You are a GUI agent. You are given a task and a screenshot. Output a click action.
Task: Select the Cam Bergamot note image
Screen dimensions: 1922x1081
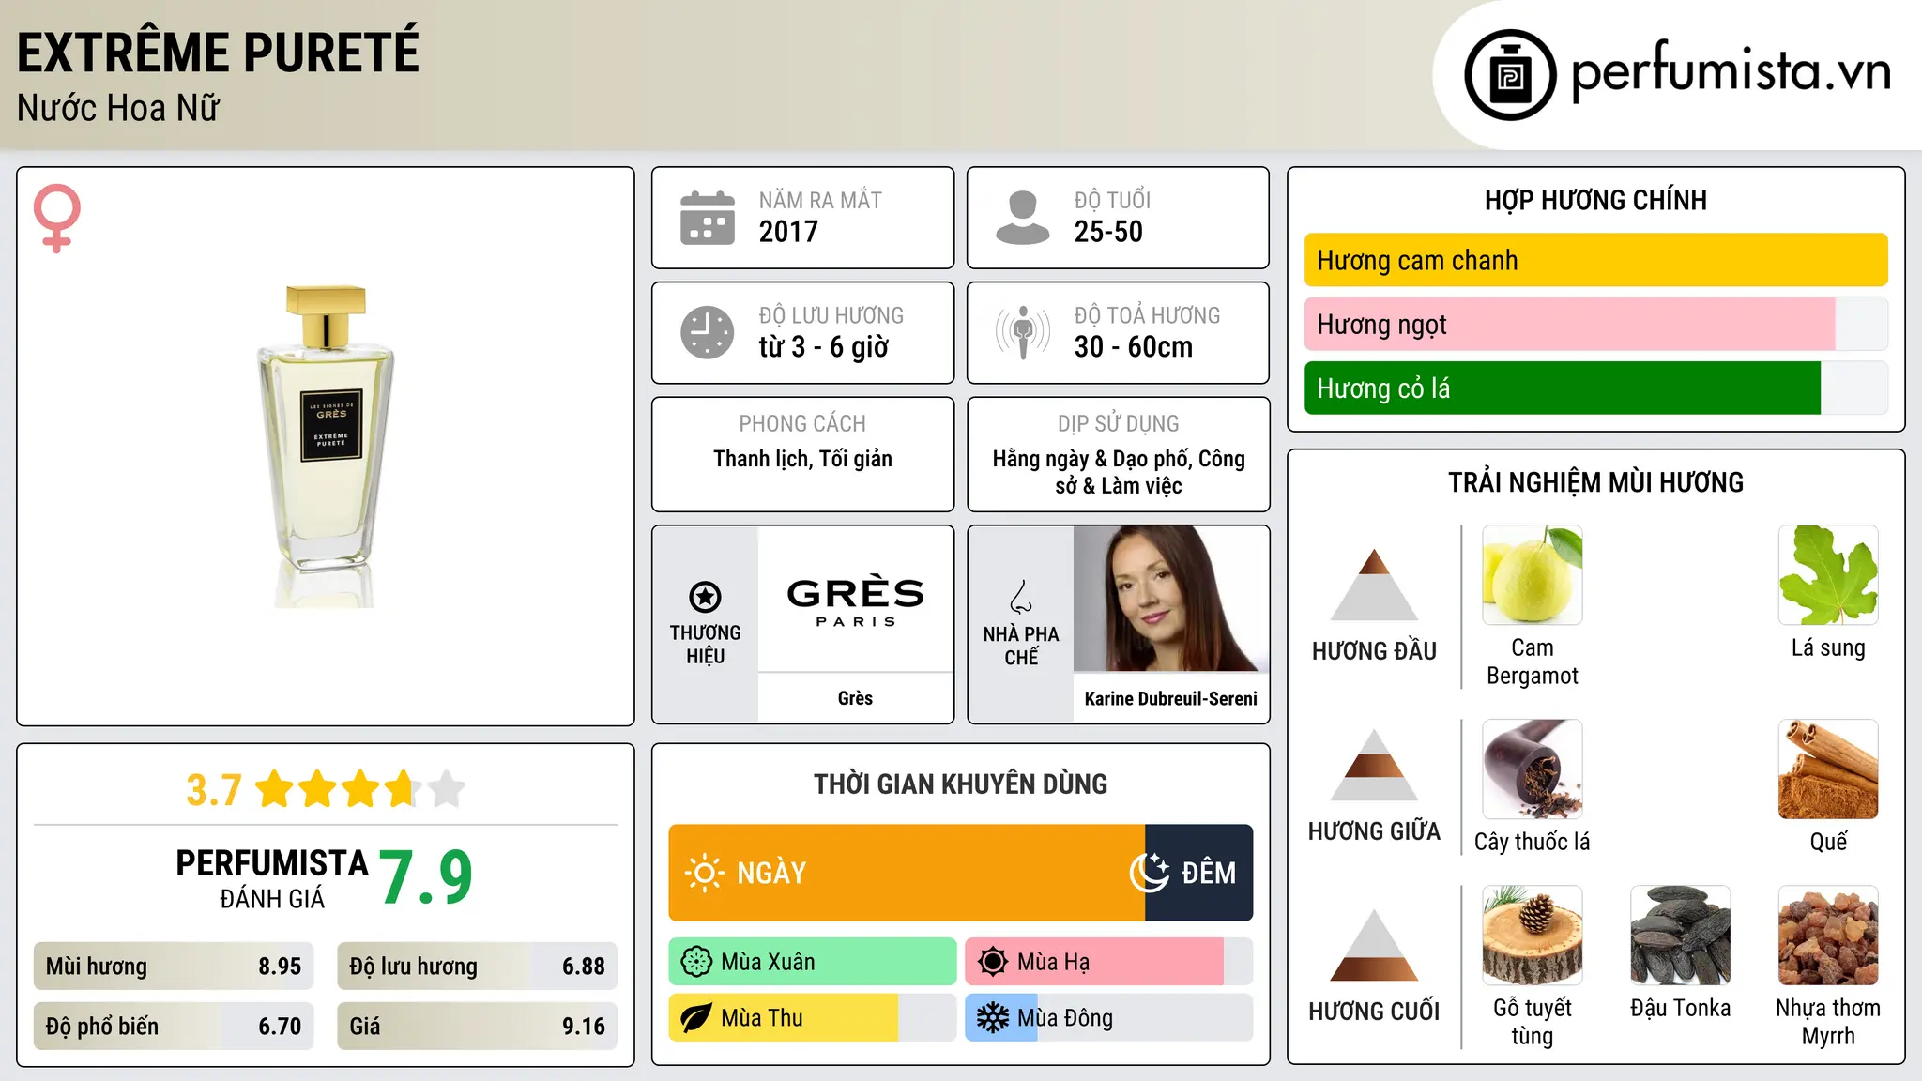tap(1533, 575)
